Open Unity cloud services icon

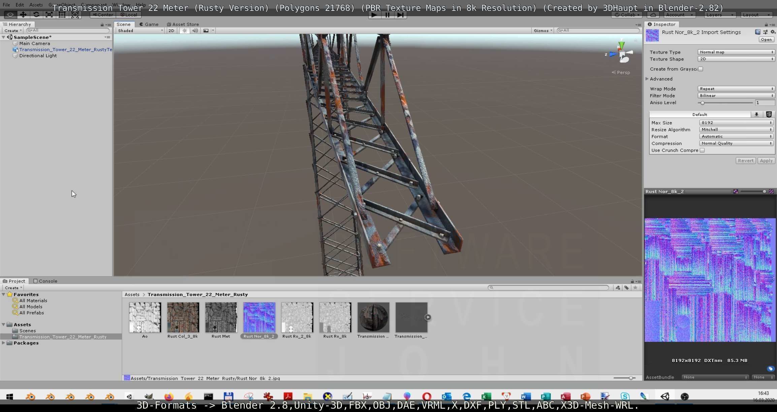[653, 15]
